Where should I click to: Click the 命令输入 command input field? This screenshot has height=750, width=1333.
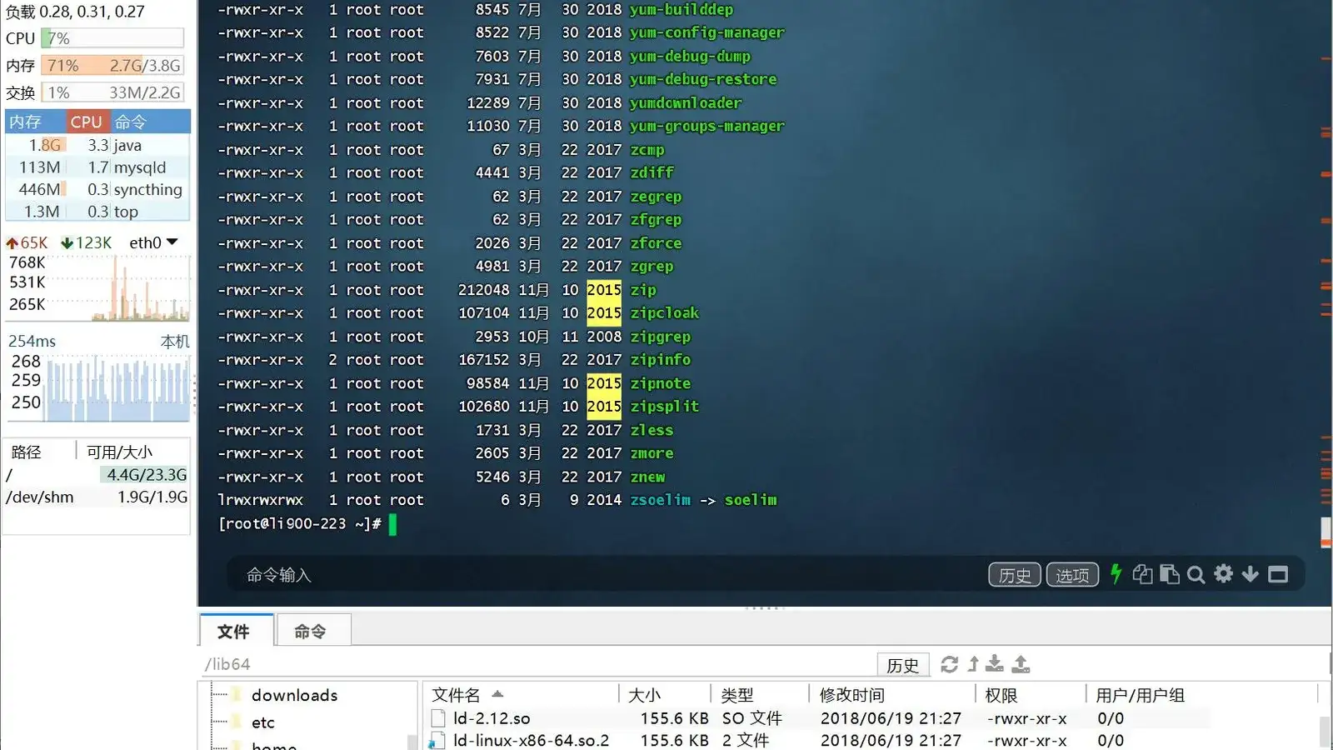(608, 575)
